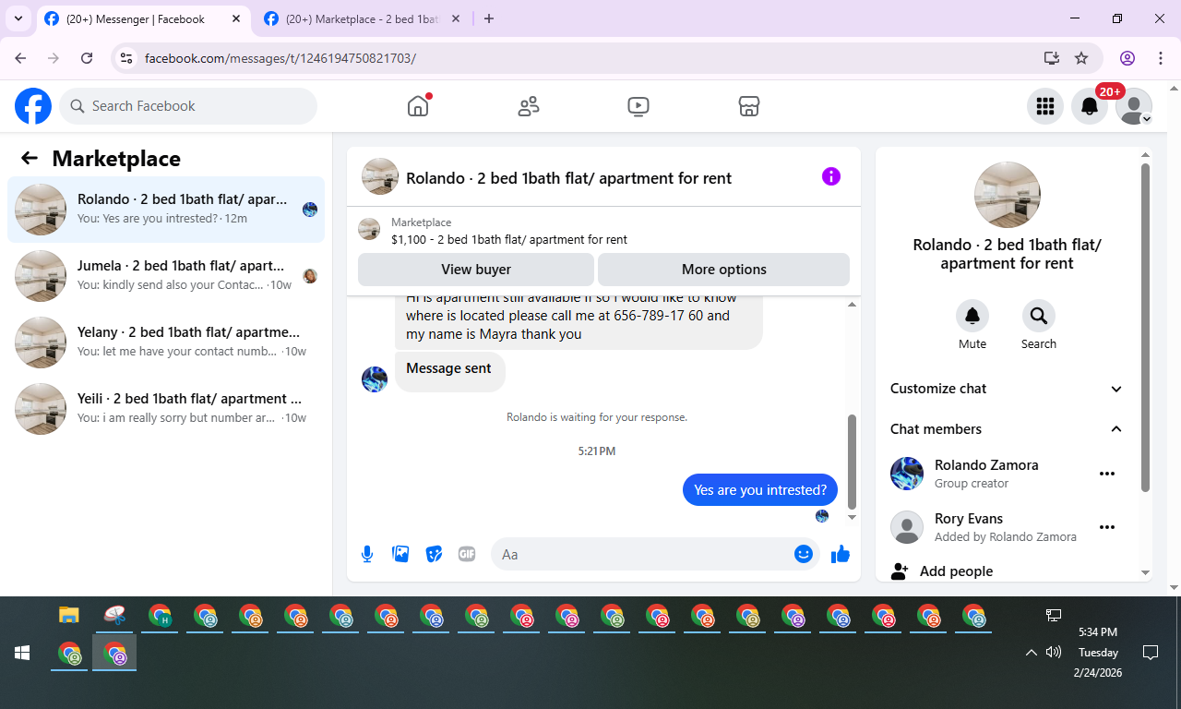Open Marketplace storefront icon in top navigation

coord(749,106)
